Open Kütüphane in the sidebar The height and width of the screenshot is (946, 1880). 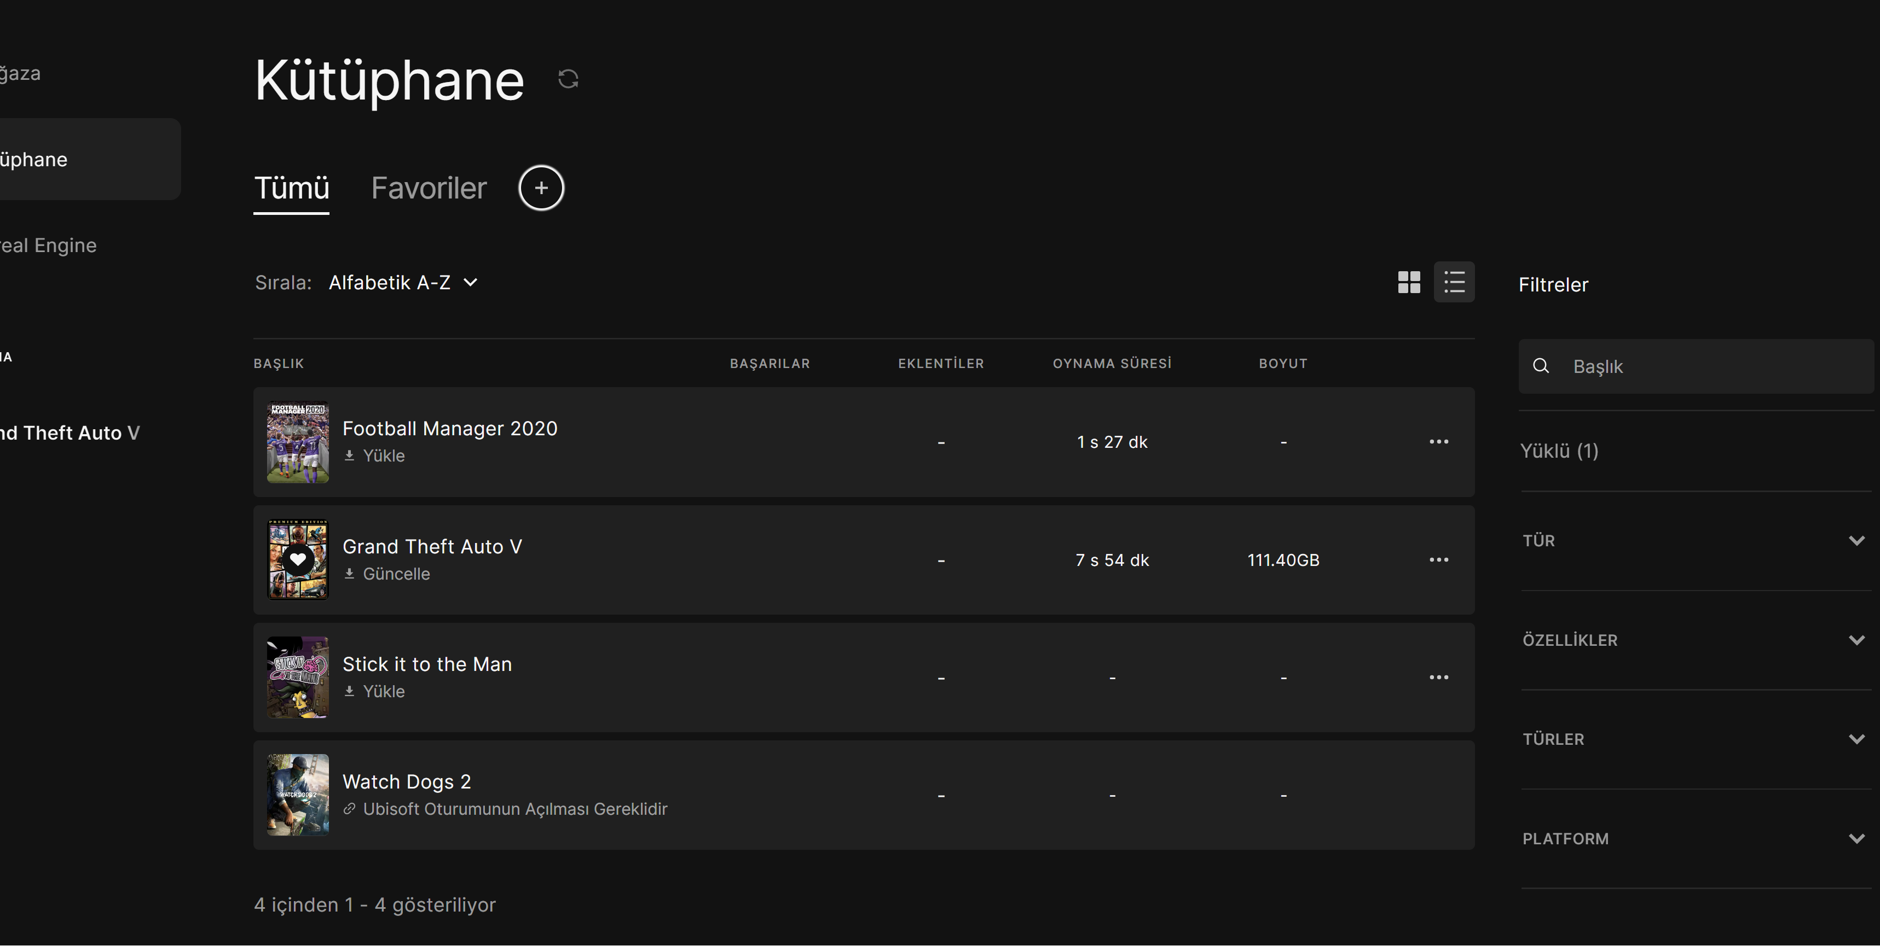click(x=90, y=159)
